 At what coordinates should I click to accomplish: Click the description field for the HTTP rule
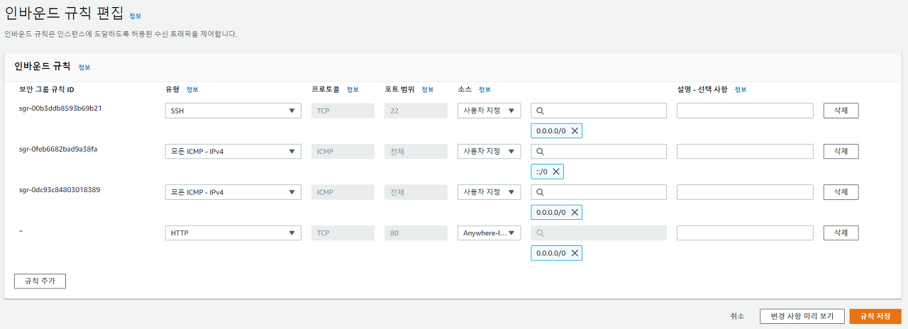745,233
